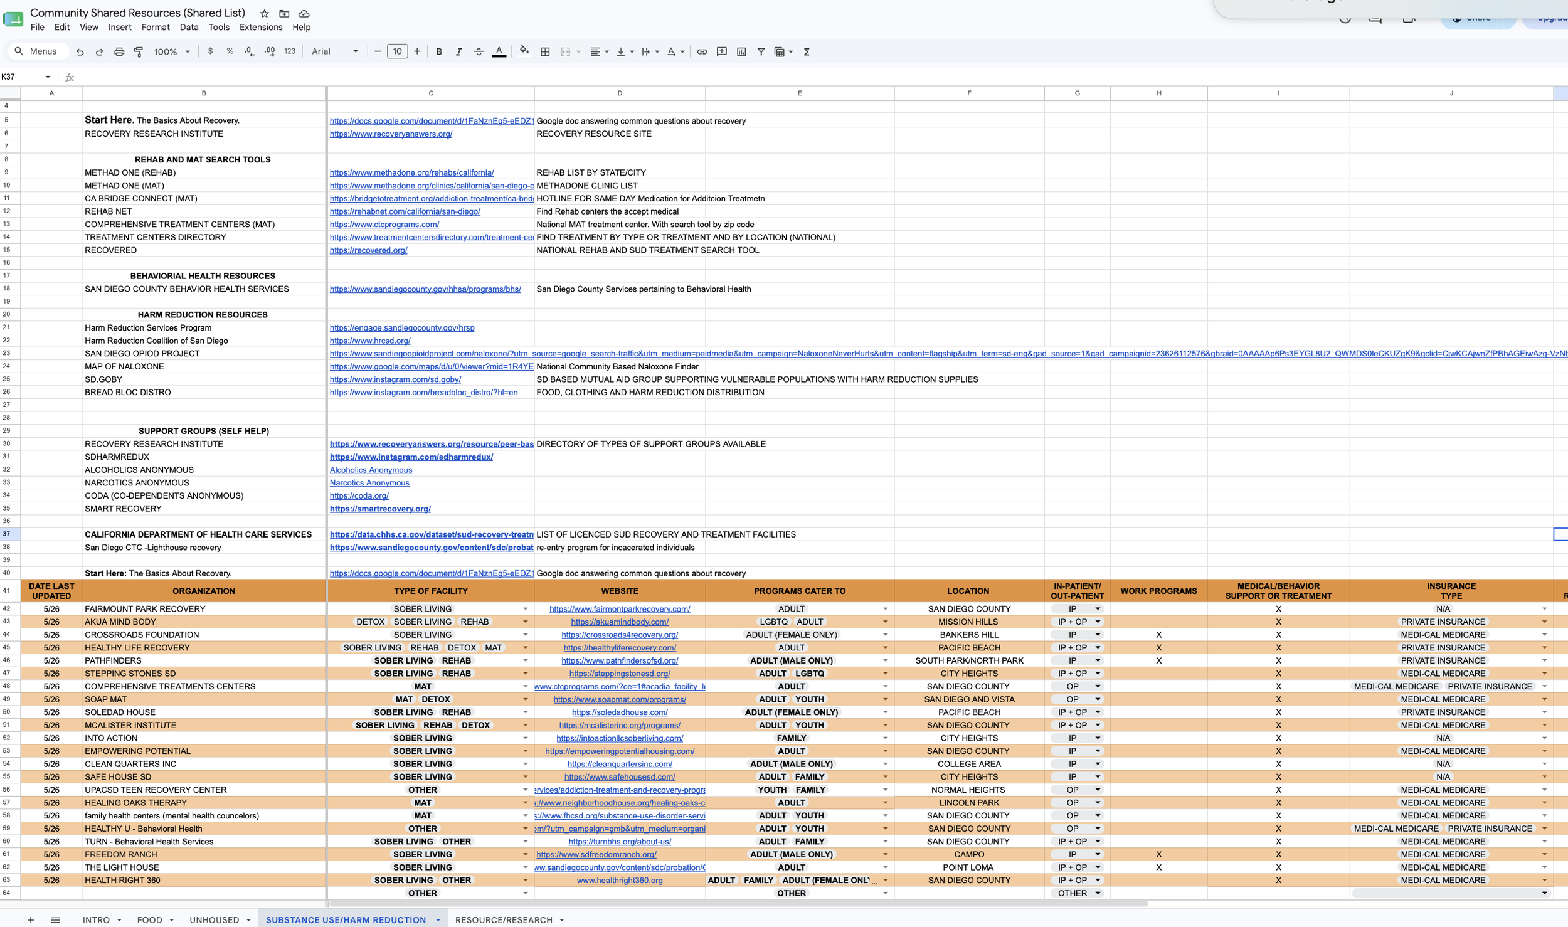1568x927 pixels.
Task: Click the Redo icon
Action: pyautogui.click(x=99, y=52)
